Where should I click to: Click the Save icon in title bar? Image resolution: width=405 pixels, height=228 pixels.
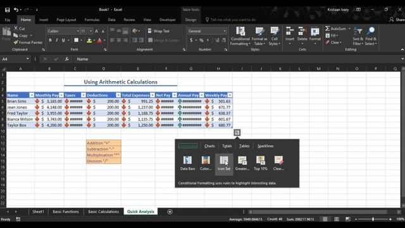pyautogui.click(x=7, y=10)
